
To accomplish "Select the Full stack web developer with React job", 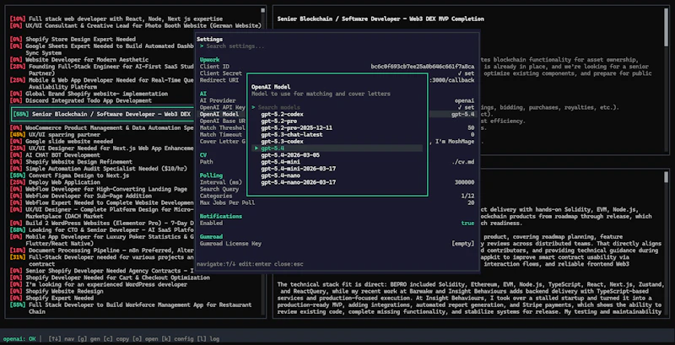I will 116,19.
